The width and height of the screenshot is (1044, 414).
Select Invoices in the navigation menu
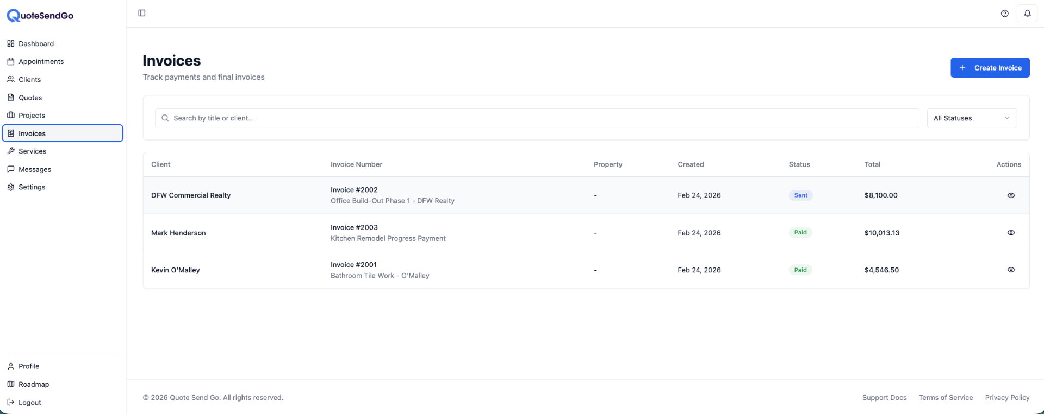32,133
